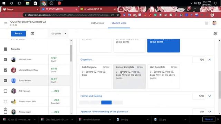
Task: Click the share page icon in address bar
Action: 113,15
